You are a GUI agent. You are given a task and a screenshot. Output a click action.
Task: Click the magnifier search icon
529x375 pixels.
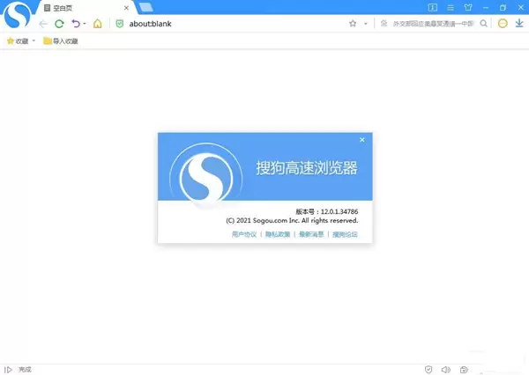tap(483, 23)
